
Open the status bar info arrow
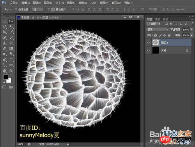[68, 144]
